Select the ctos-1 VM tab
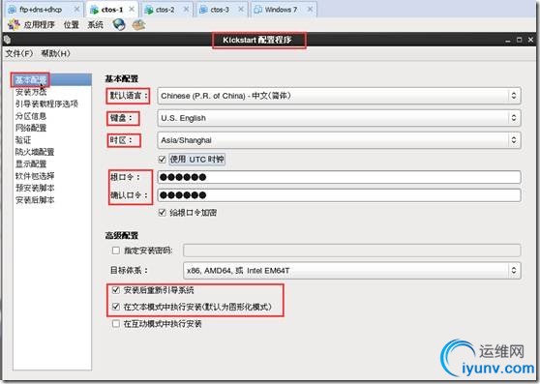 click(112, 10)
